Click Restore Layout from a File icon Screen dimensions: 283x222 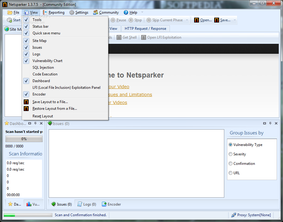click(x=26, y=109)
